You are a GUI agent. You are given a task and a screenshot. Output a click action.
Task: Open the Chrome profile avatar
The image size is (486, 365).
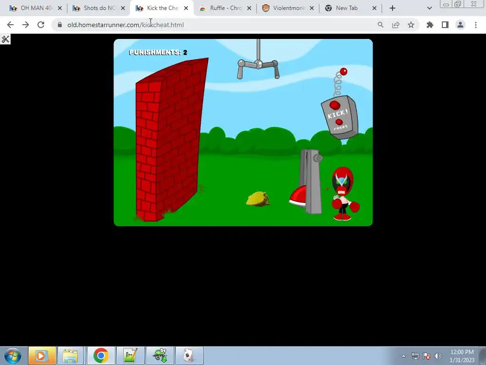click(x=460, y=25)
